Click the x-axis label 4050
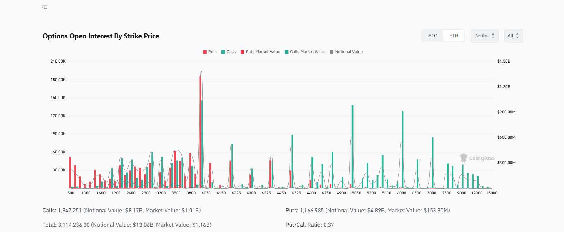The width and height of the screenshot is (564, 232). tap(206, 193)
